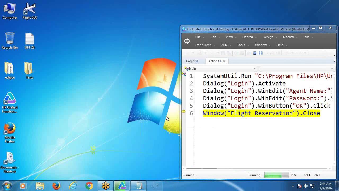Open Windows Explorer from the taskbar
The width and height of the screenshot is (339, 191).
point(40,186)
